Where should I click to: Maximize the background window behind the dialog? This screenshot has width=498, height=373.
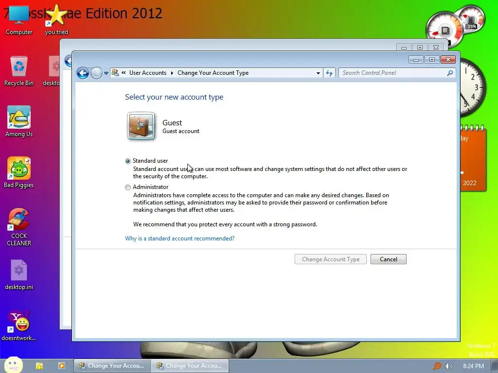pos(420,47)
